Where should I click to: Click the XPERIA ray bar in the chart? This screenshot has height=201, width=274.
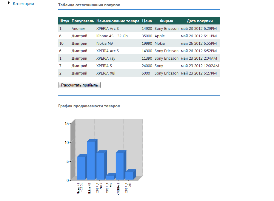pyautogui.click(x=110, y=177)
